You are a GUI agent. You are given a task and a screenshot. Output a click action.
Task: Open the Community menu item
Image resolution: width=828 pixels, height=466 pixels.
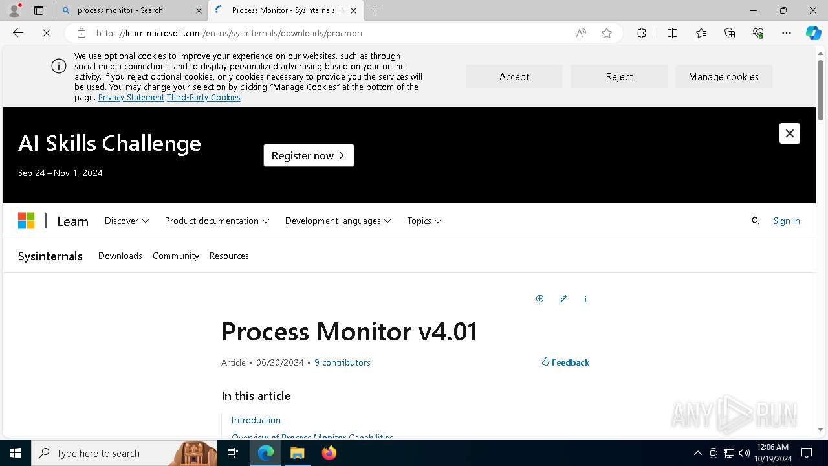pyautogui.click(x=176, y=256)
